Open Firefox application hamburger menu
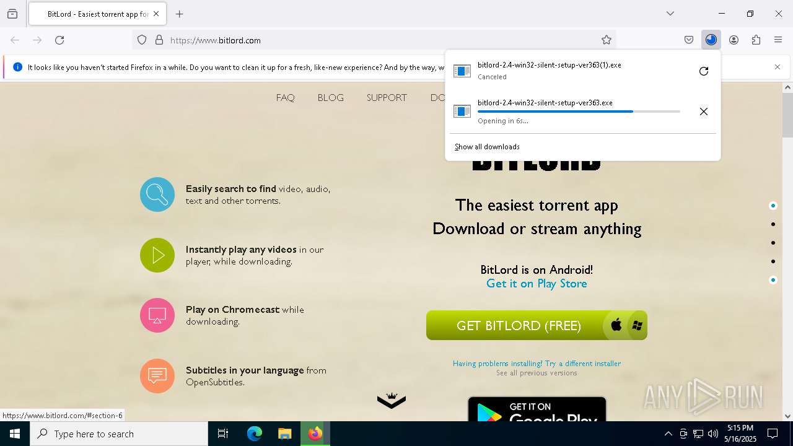This screenshot has width=793, height=446. pos(778,40)
